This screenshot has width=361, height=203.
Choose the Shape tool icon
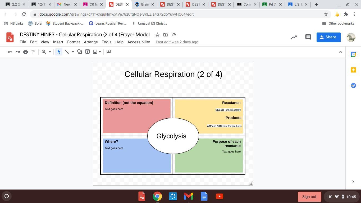coord(79,52)
